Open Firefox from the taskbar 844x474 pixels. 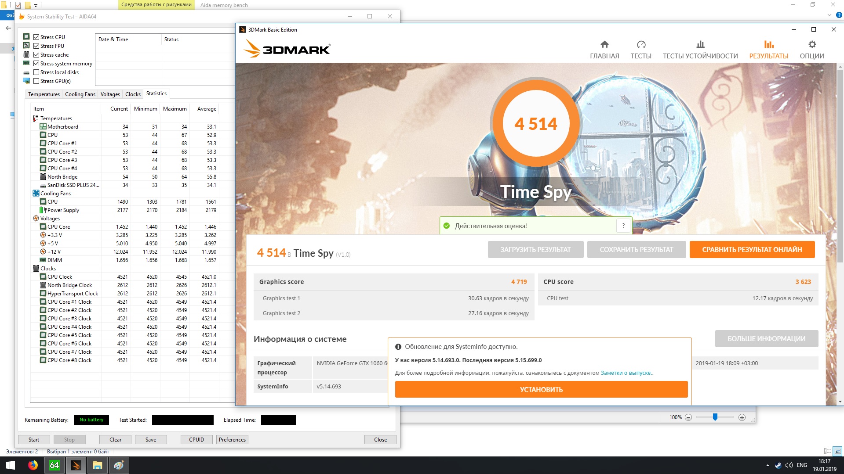pyautogui.click(x=33, y=465)
